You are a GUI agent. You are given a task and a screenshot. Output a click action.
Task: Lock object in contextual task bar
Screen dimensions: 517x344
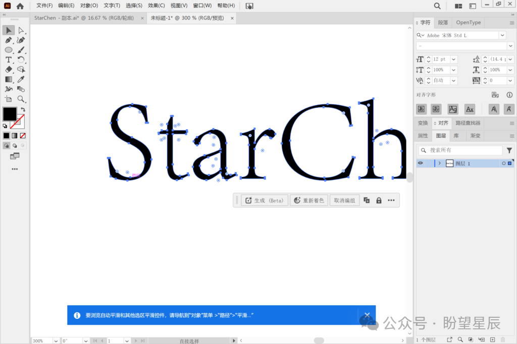pyautogui.click(x=379, y=200)
